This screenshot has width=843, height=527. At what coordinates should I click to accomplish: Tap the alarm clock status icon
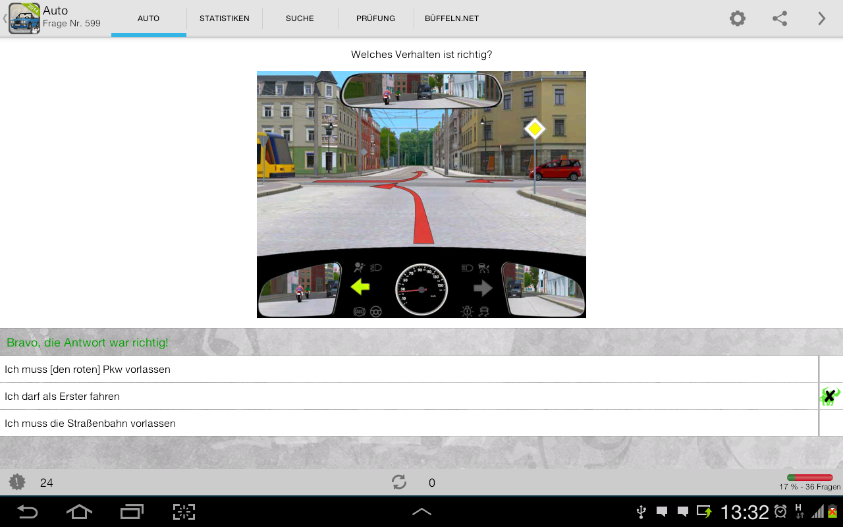click(x=780, y=512)
